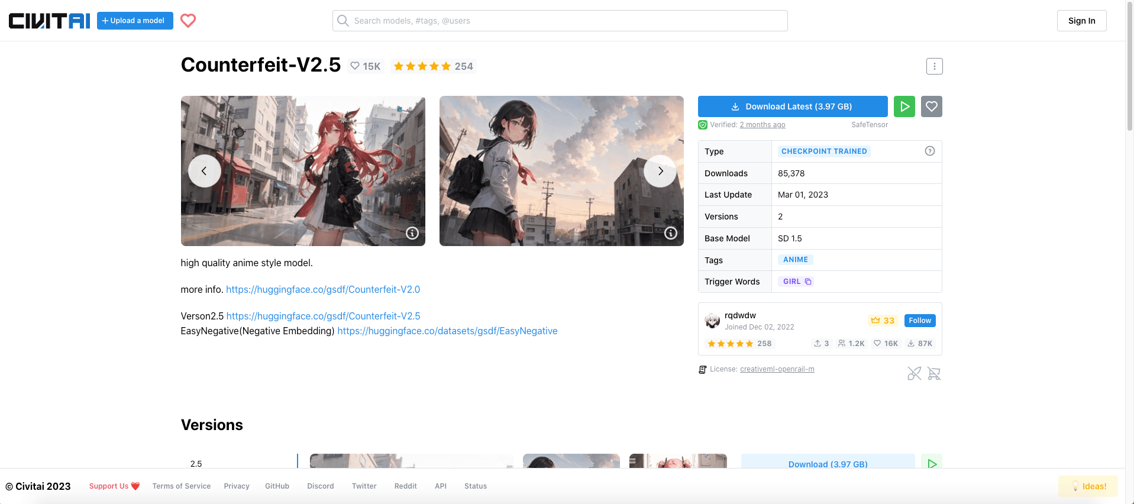Screen dimensions: 1134x504
Task: Open Counterfeit-V2.5 huggingface link
Action: pos(324,316)
